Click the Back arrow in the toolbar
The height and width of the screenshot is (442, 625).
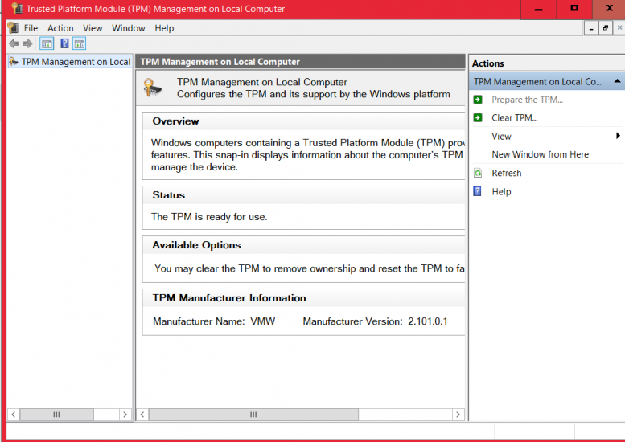14,43
